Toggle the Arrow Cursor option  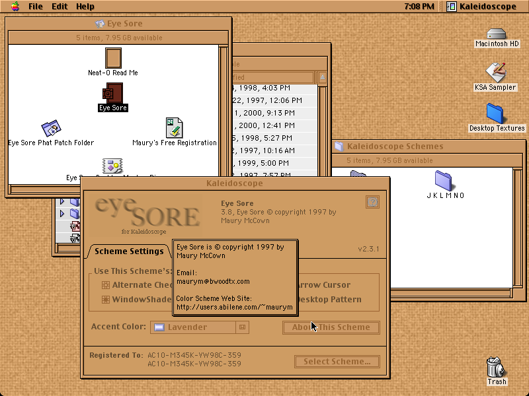323,285
